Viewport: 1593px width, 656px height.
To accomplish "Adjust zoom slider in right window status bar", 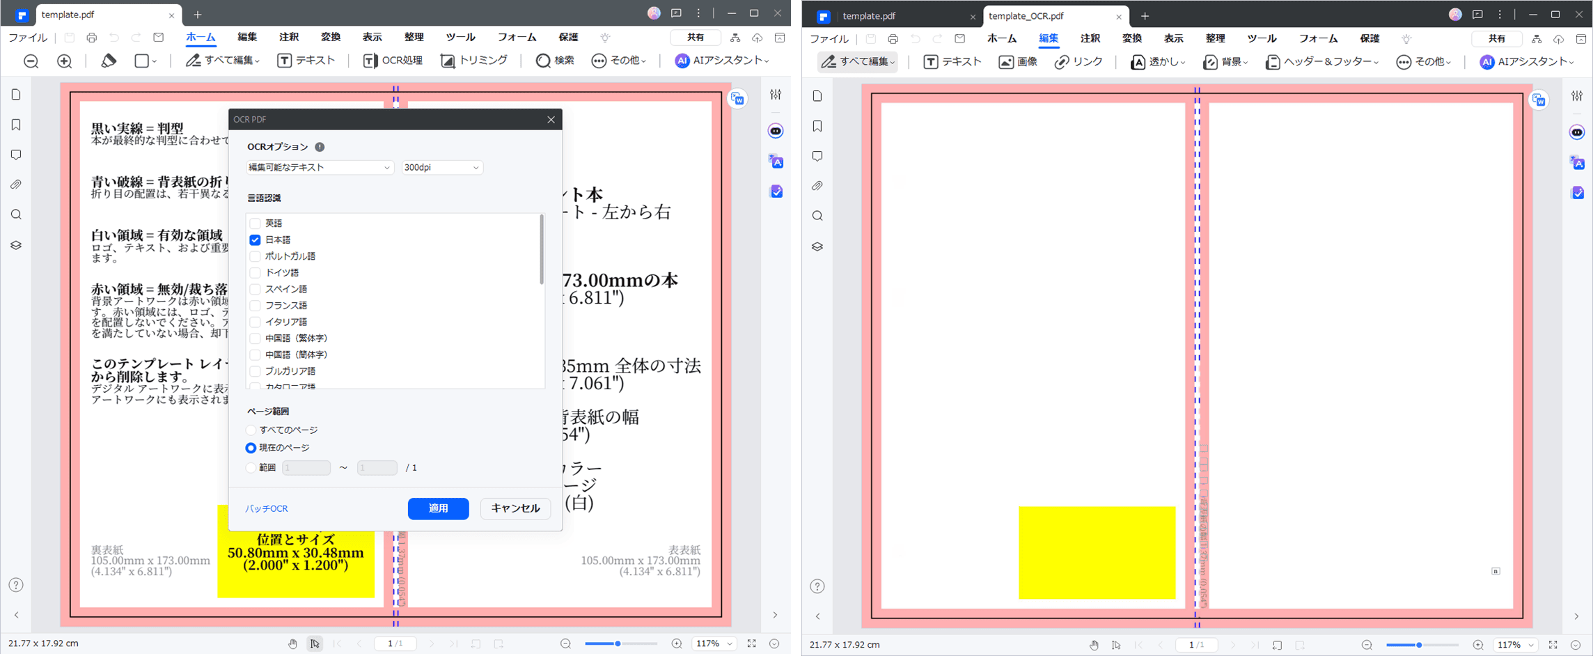I will pyautogui.click(x=1419, y=645).
